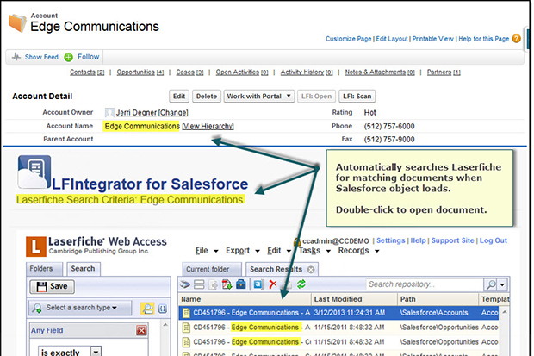The image size is (534, 356).
Task: Click the LFIntegrator cloud document logo
Action: coord(34,172)
